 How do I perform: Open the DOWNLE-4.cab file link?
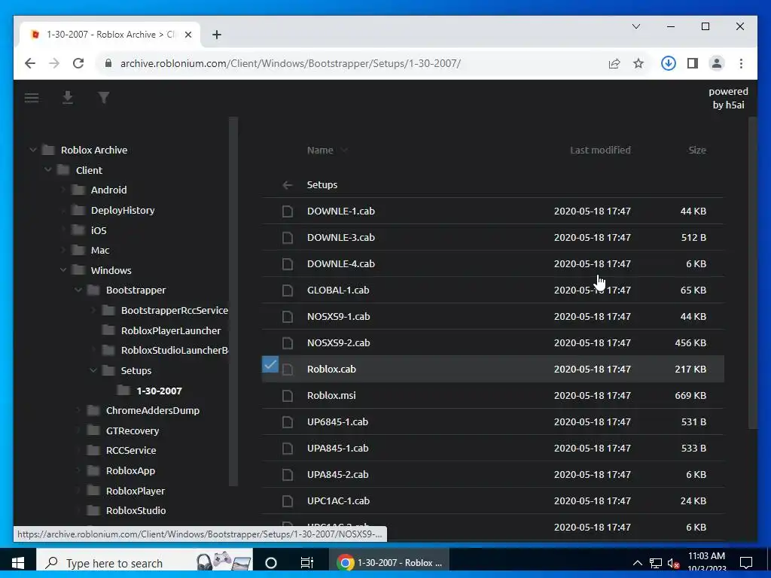click(x=341, y=264)
